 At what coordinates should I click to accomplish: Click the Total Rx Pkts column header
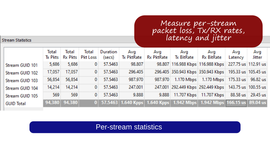pyautogui.click(x=70, y=54)
